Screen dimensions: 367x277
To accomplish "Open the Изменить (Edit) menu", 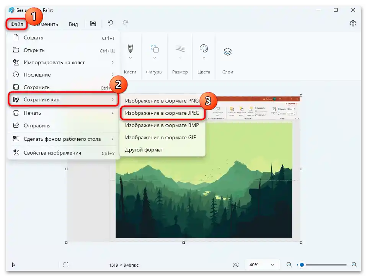I will click(47, 24).
